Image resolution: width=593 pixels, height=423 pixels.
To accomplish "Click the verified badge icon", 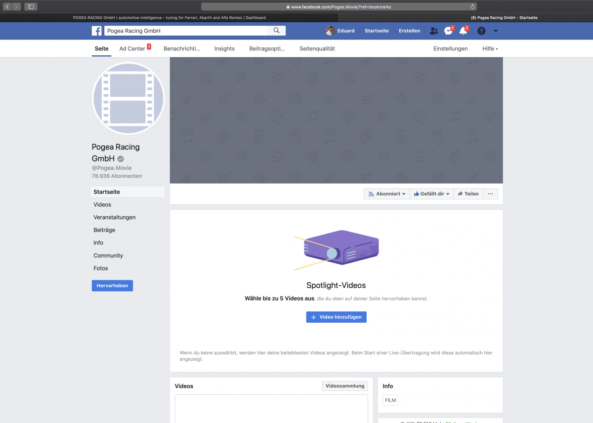I will click(x=121, y=159).
